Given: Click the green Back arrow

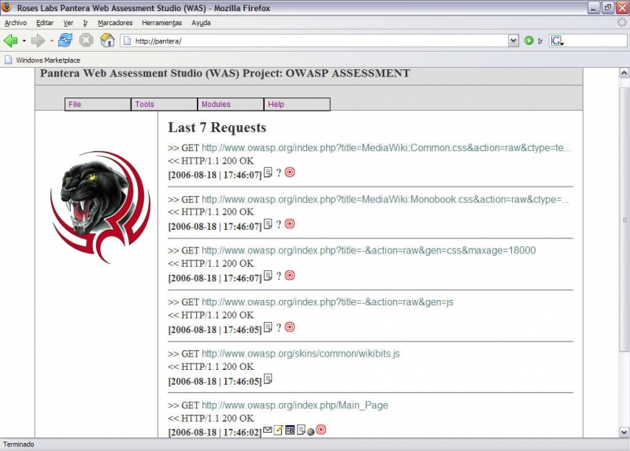Looking at the screenshot, I should pos(11,40).
